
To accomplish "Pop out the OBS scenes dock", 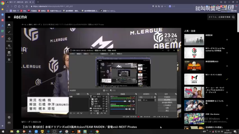I will pos(88,94).
